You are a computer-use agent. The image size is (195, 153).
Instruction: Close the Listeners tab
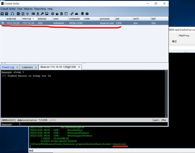pyautogui.click(x=36, y=67)
